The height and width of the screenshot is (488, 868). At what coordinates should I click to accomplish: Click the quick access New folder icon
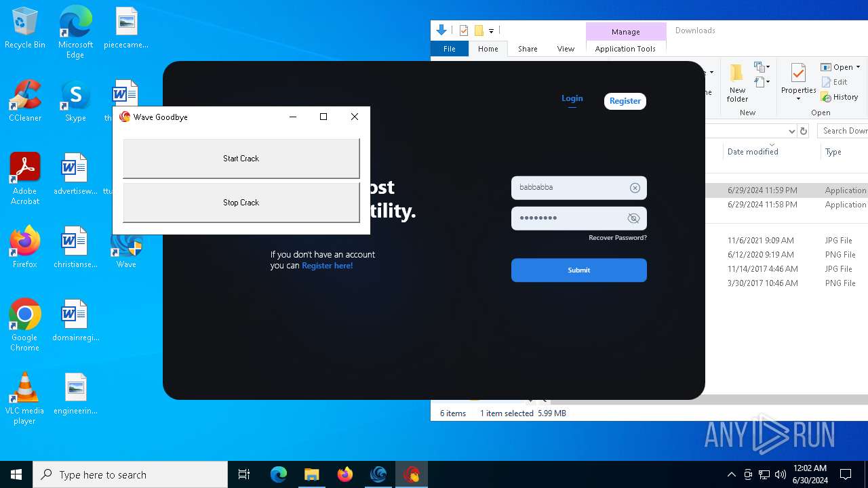[x=479, y=30]
